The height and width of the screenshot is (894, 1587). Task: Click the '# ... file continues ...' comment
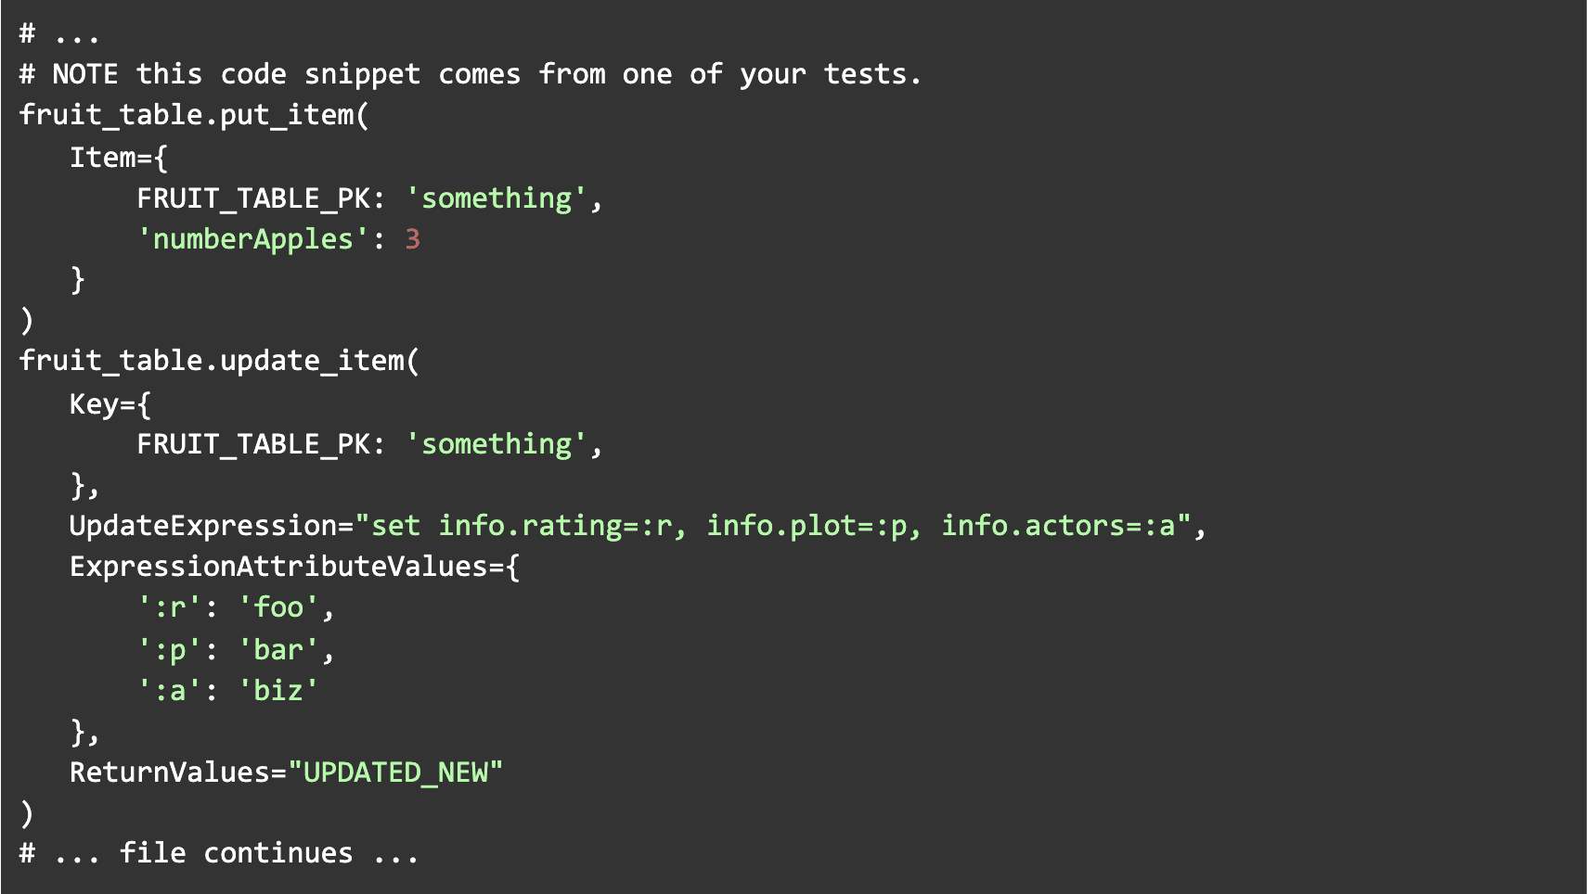219,853
